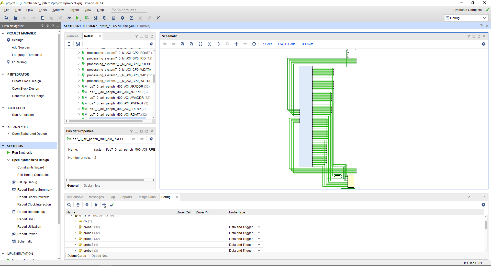Click the green Run arrow toolbar icon
Image resolution: width=491 pixels, height=266 pixels.
coord(77,18)
